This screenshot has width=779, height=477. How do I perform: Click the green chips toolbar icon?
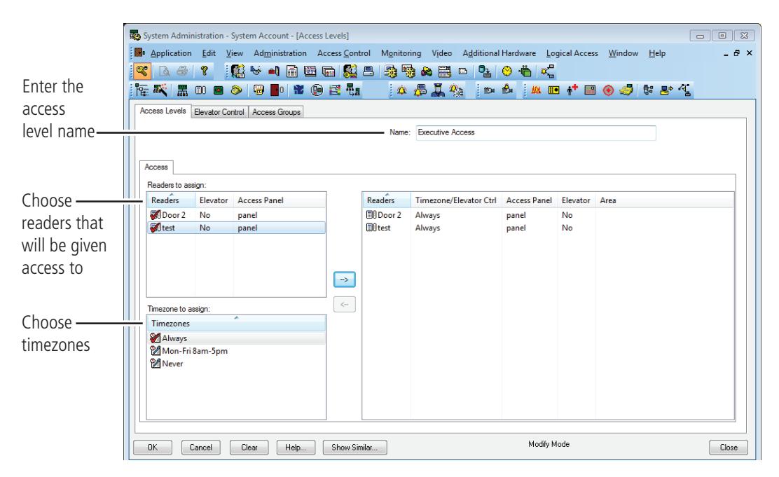[x=525, y=71]
